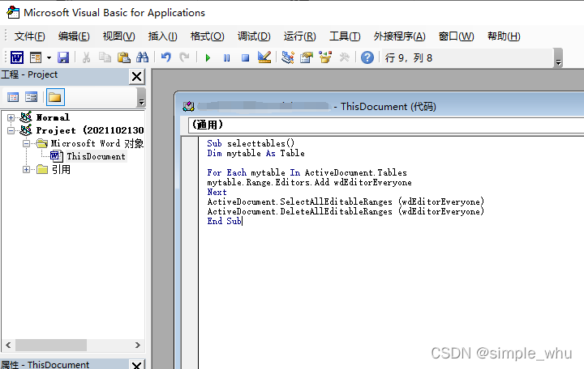This screenshot has height=369, width=584.
Task: Open the 视图(V) menu
Action: coord(118,36)
